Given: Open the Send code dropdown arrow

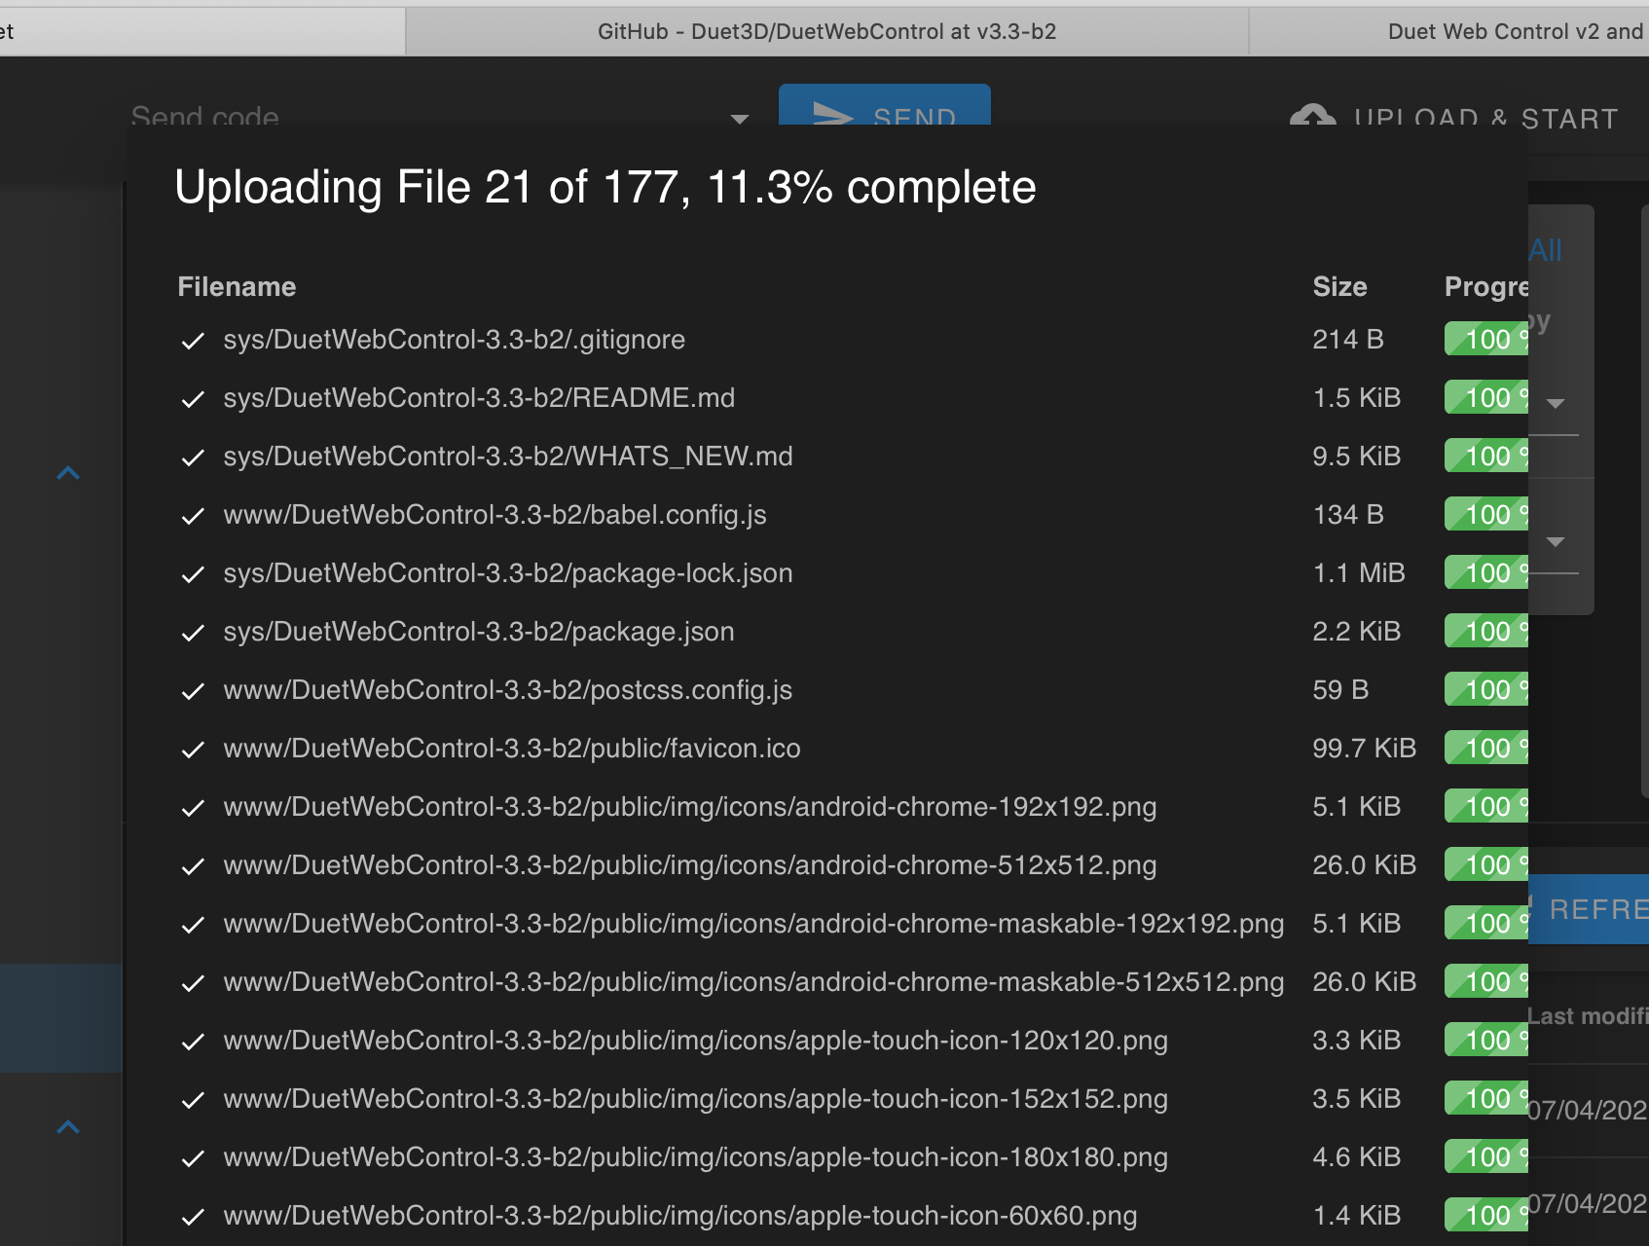Looking at the screenshot, I should point(740,119).
